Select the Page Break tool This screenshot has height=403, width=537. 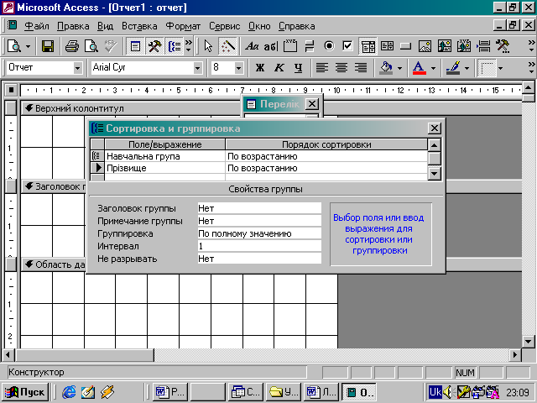click(483, 46)
